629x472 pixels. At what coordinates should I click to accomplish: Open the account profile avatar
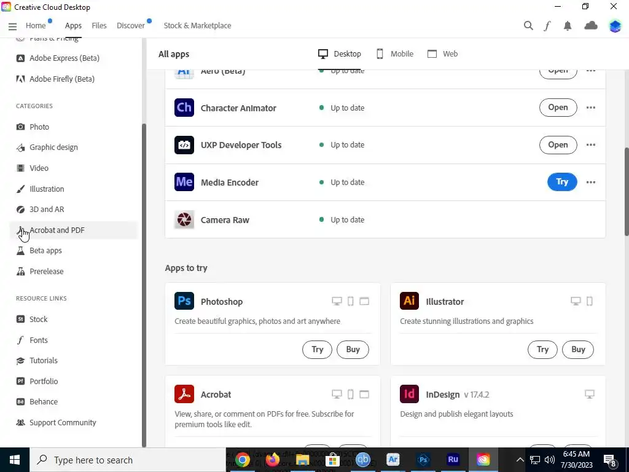point(615,26)
